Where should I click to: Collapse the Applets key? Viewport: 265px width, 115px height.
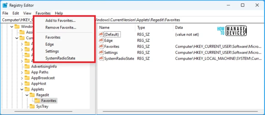click(22, 89)
